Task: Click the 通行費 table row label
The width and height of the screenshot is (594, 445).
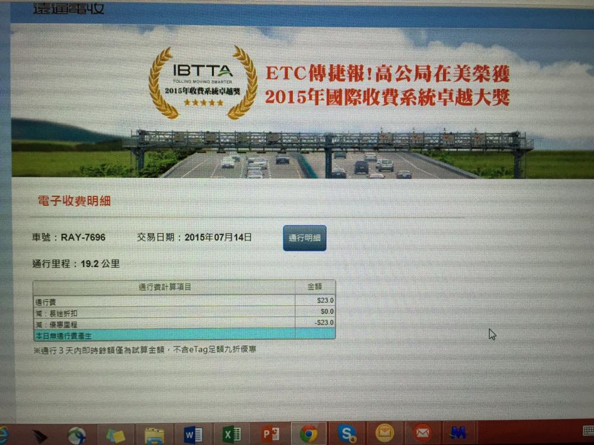Action: point(46,302)
